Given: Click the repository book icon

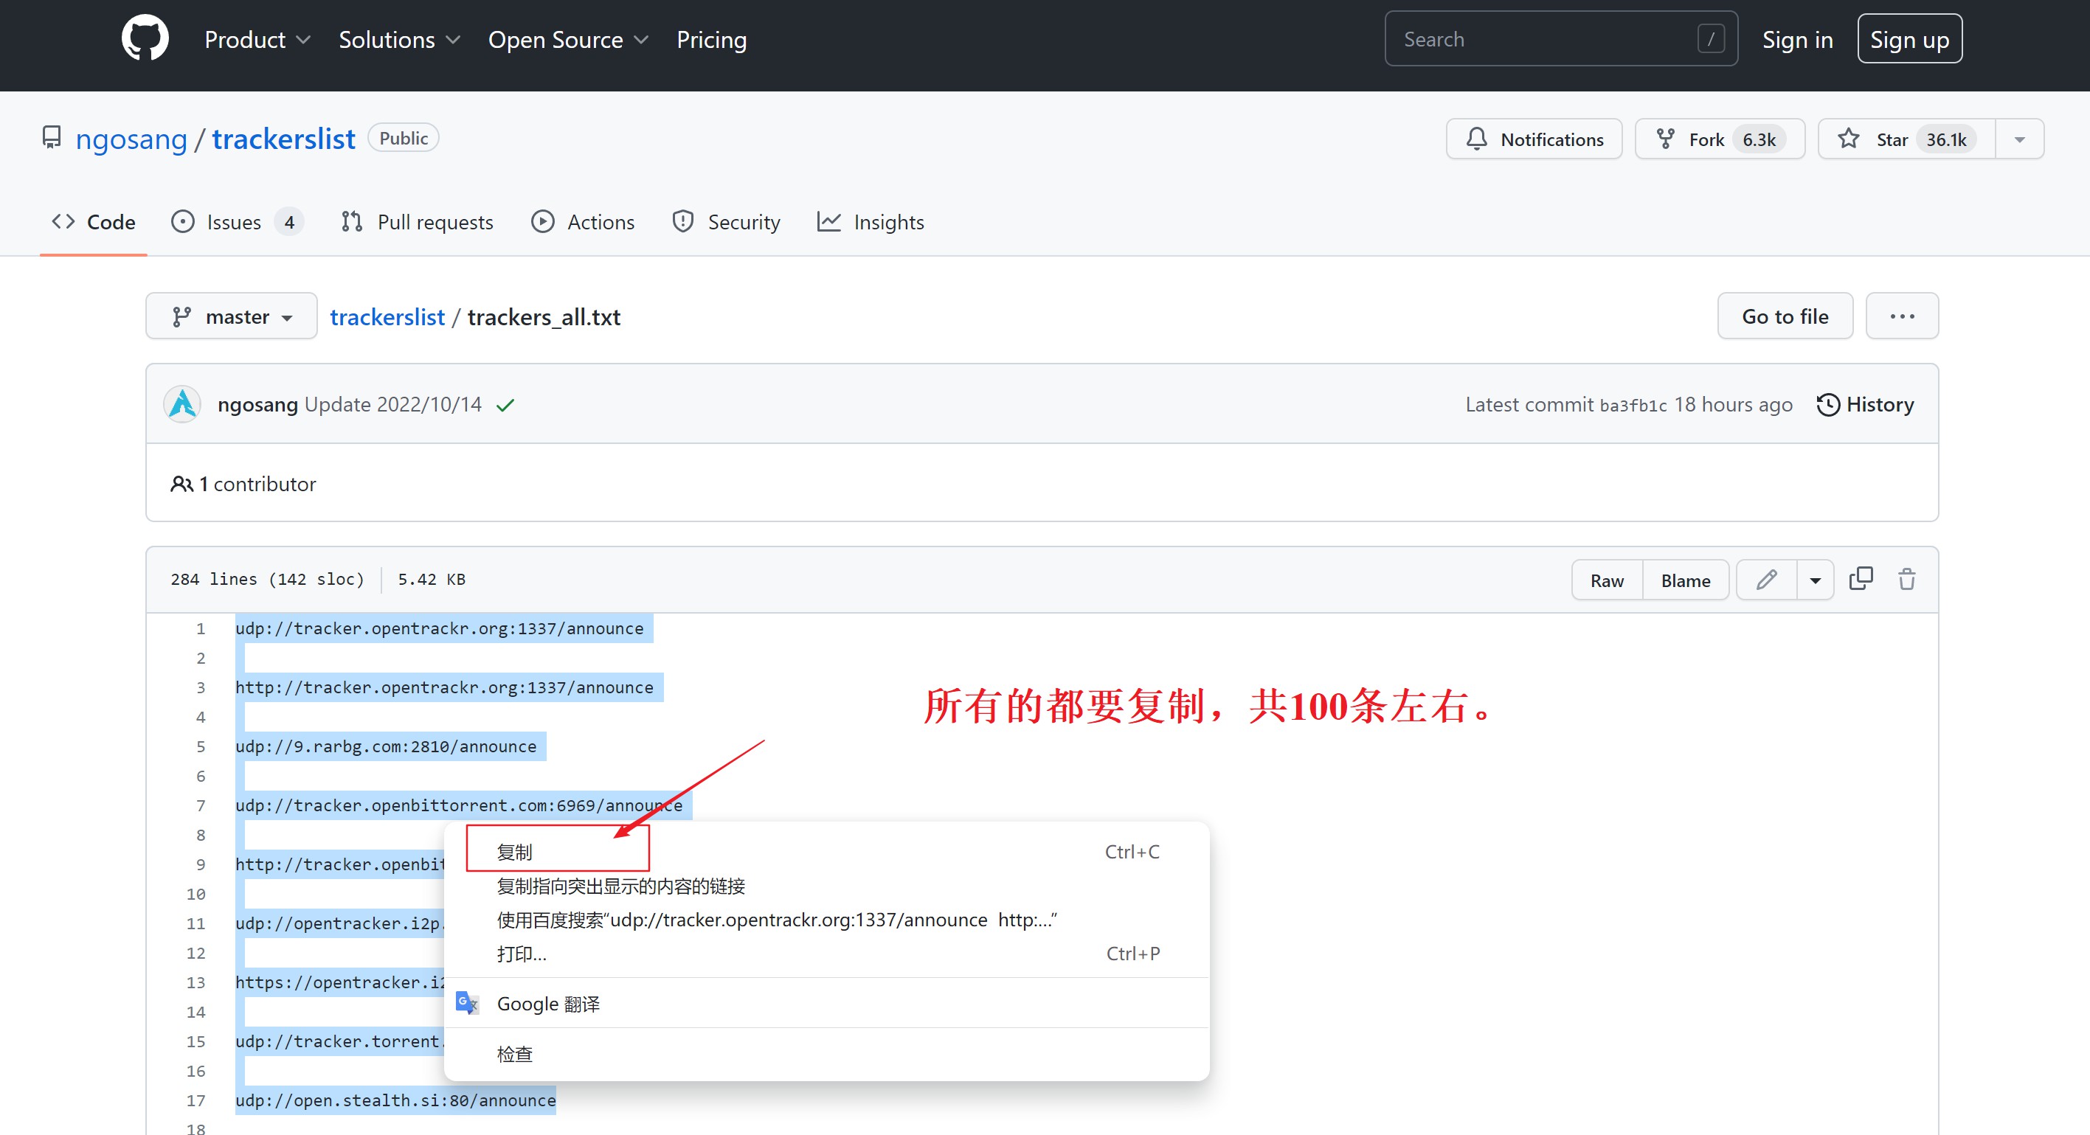Looking at the screenshot, I should click(x=51, y=138).
